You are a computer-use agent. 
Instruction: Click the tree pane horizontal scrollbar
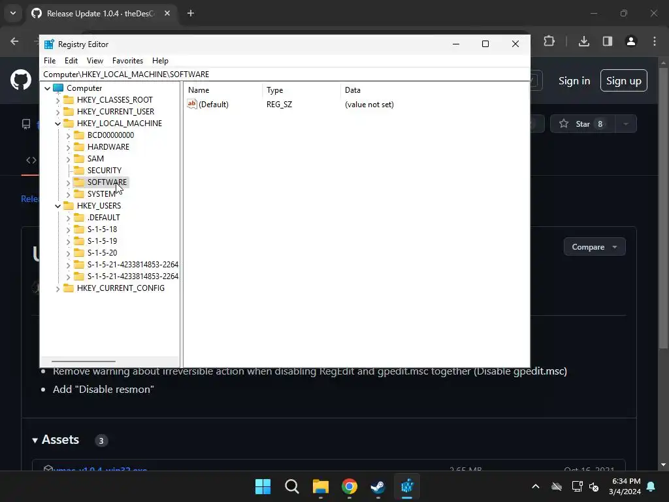[x=84, y=361]
